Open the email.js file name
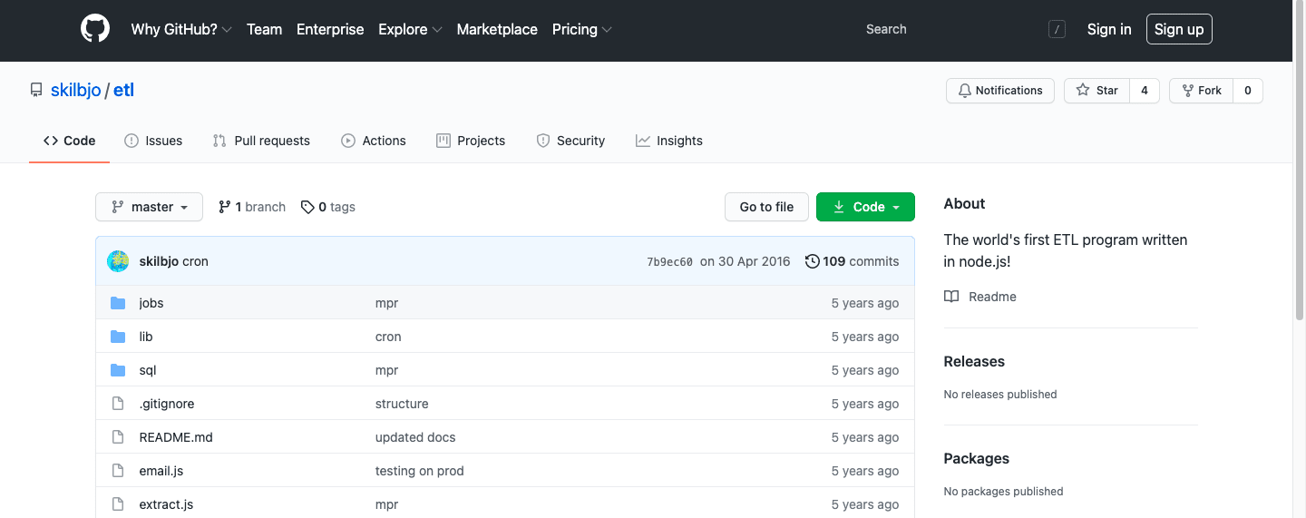Viewport: 1306px width, 518px height. pos(161,471)
